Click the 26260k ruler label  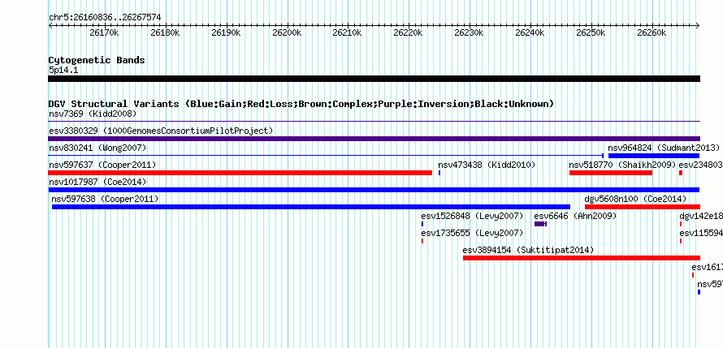click(652, 32)
